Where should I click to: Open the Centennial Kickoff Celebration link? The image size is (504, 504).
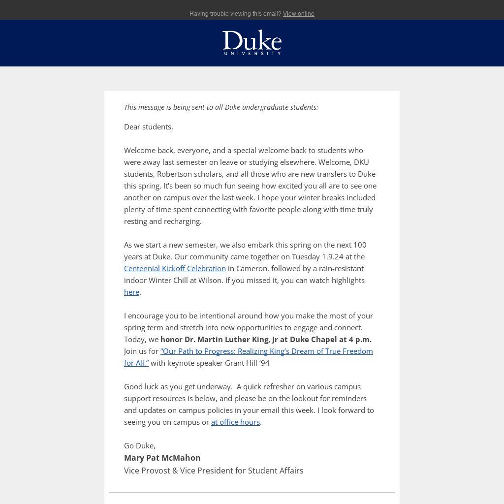[x=175, y=268]
